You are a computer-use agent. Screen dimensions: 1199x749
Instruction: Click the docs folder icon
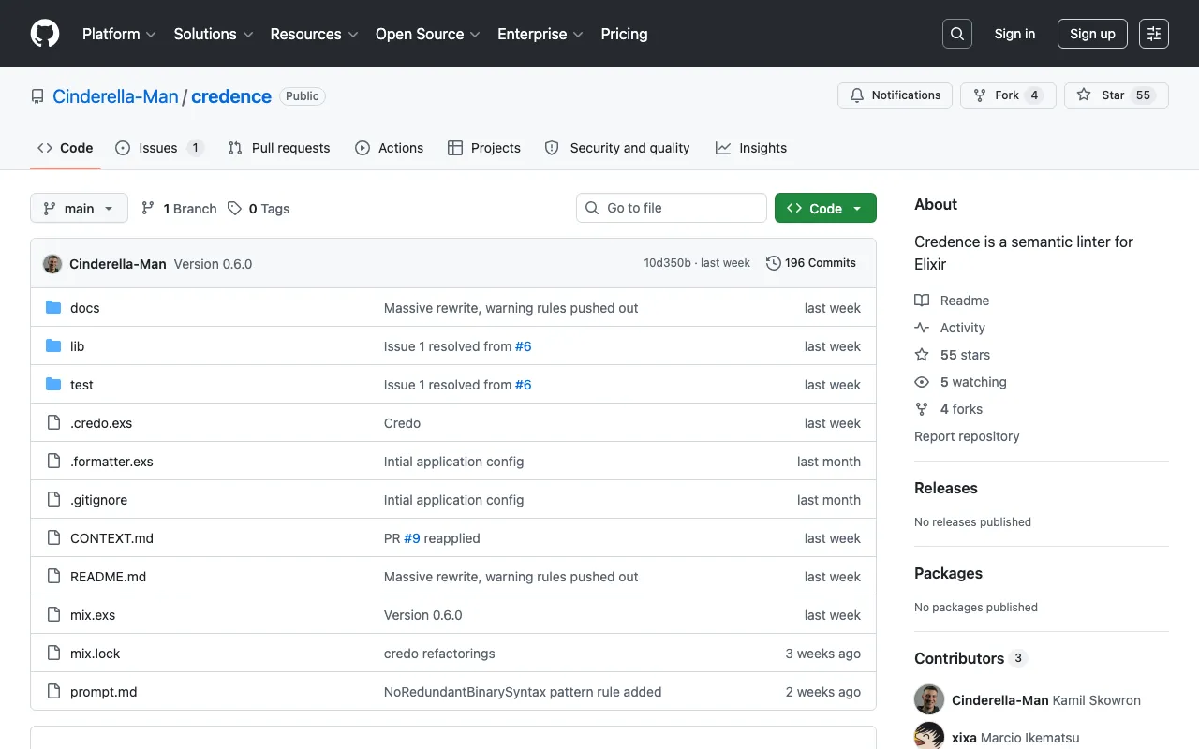53,308
